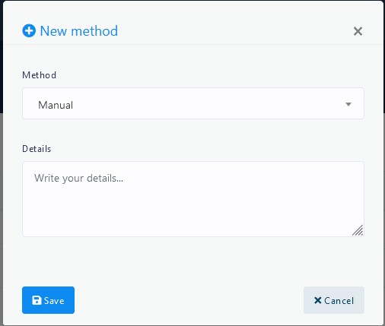Click the empty space between Save and Cancel
This screenshot has width=385, height=326.
(x=189, y=300)
